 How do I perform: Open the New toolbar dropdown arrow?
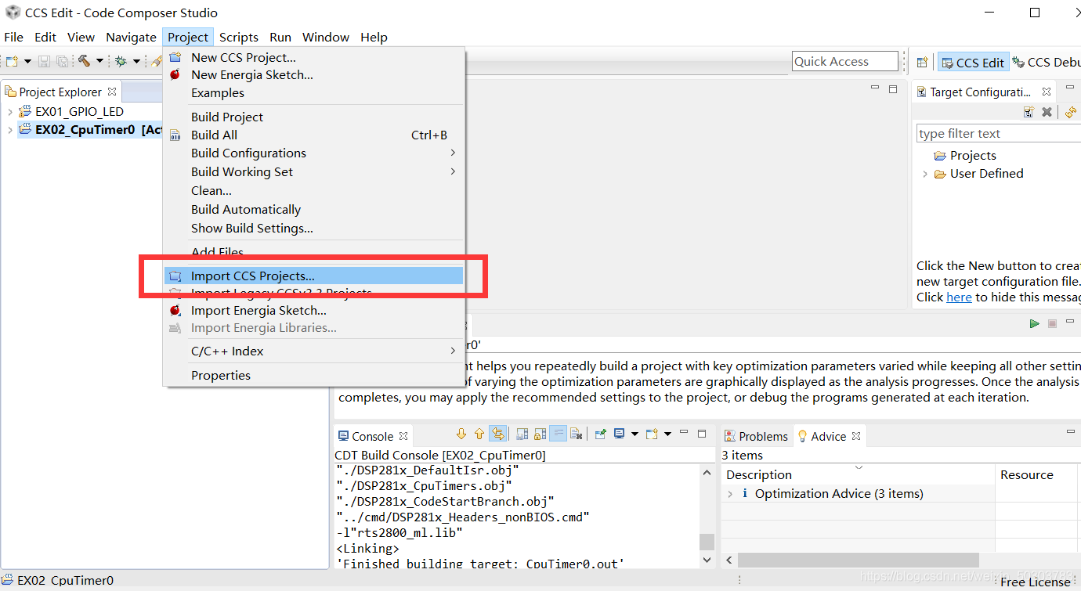27,61
